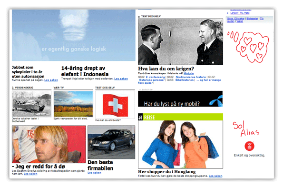Open the dark BMW car photo
The image size is (283, 188).
tap(111, 142)
